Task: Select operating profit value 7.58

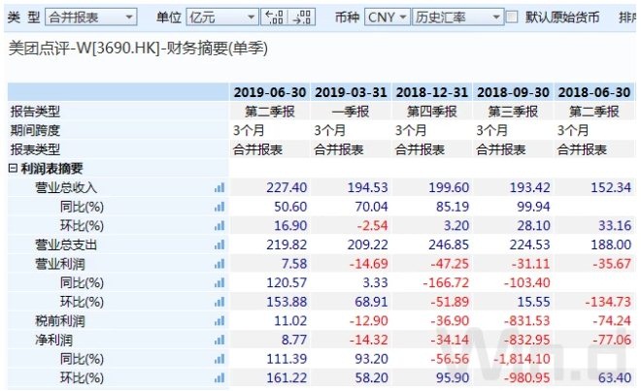Action: point(294,264)
